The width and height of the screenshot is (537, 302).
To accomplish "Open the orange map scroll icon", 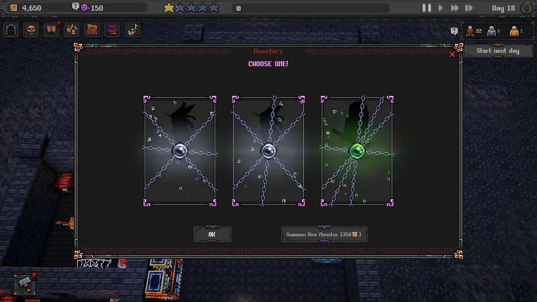I will (x=92, y=30).
